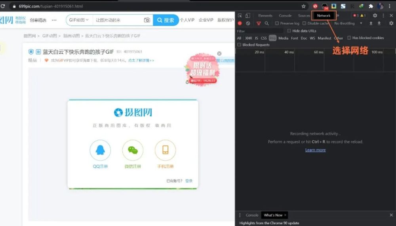The image size is (396, 226).
Task: Click the 创意精选 nav link
Action: pyautogui.click(x=38, y=20)
